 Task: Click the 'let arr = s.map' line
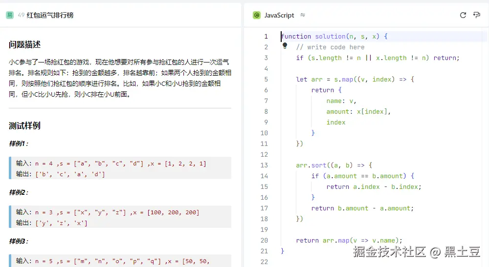(x=355, y=80)
